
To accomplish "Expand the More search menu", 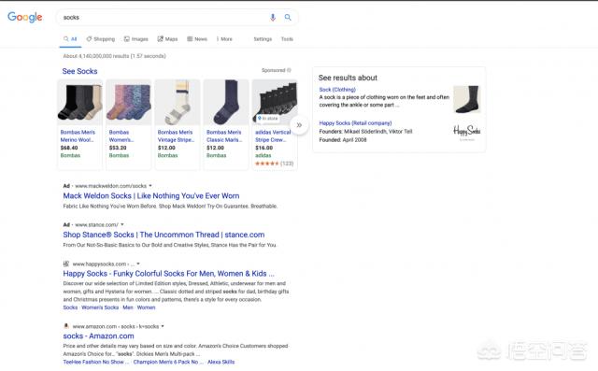I will coord(224,39).
